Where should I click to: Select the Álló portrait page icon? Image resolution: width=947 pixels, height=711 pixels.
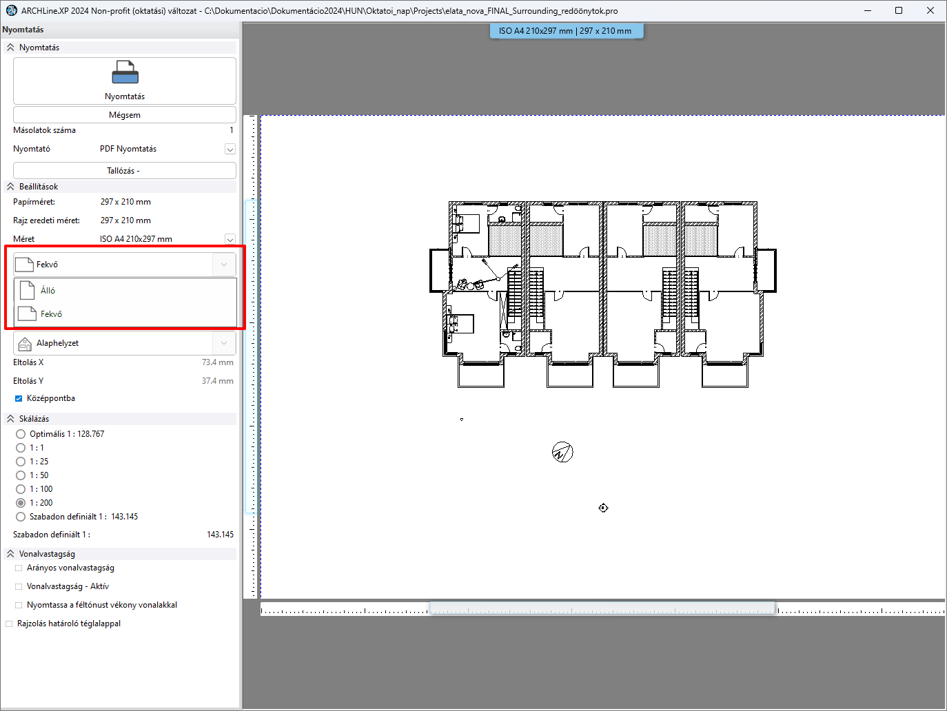[x=28, y=290]
